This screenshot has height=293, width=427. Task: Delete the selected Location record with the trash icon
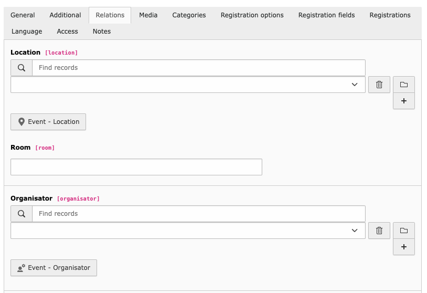pos(379,85)
